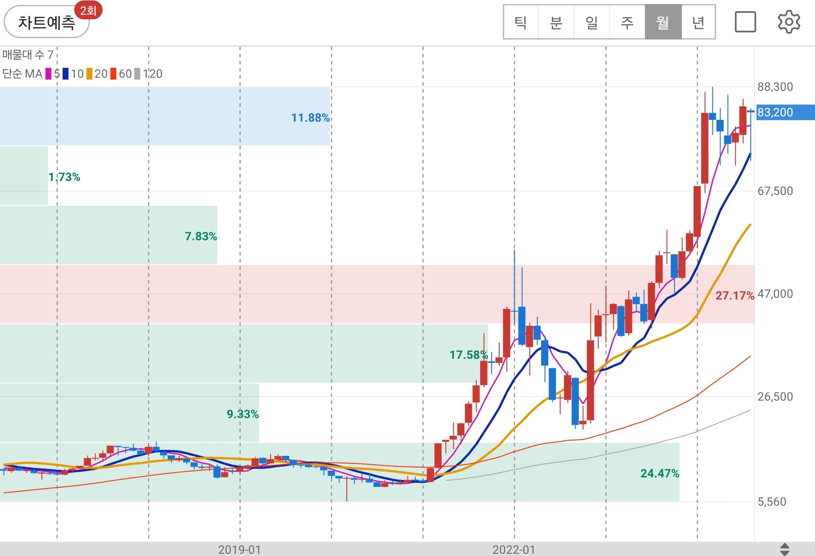Tap the 1.73% volume profile label
The width and height of the screenshot is (815, 556).
tap(64, 177)
